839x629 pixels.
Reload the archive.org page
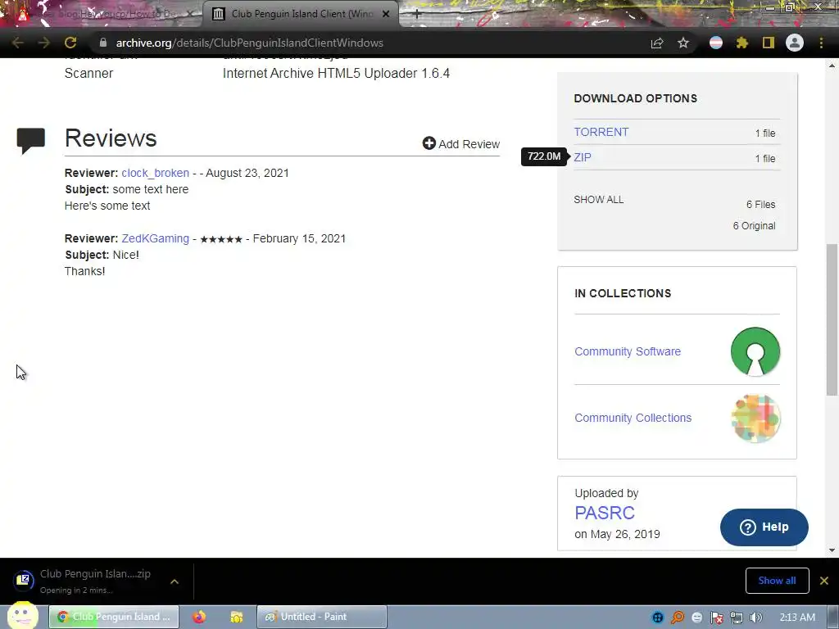pyautogui.click(x=70, y=43)
